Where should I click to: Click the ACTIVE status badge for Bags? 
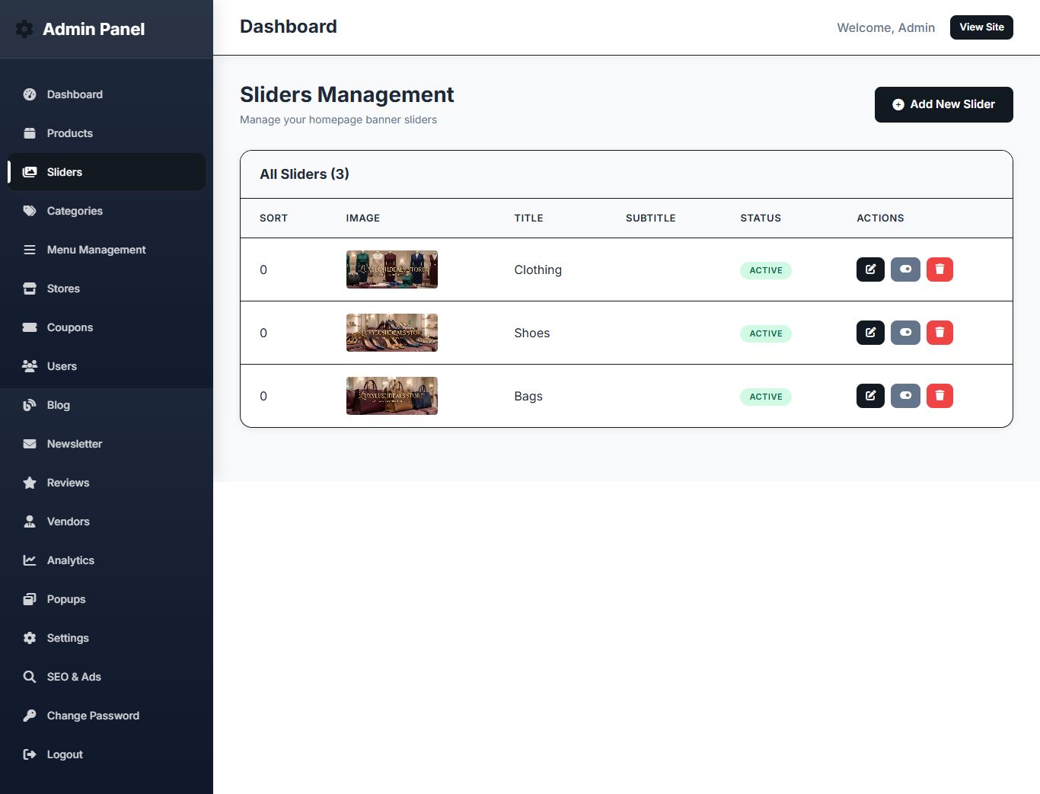pyautogui.click(x=766, y=397)
